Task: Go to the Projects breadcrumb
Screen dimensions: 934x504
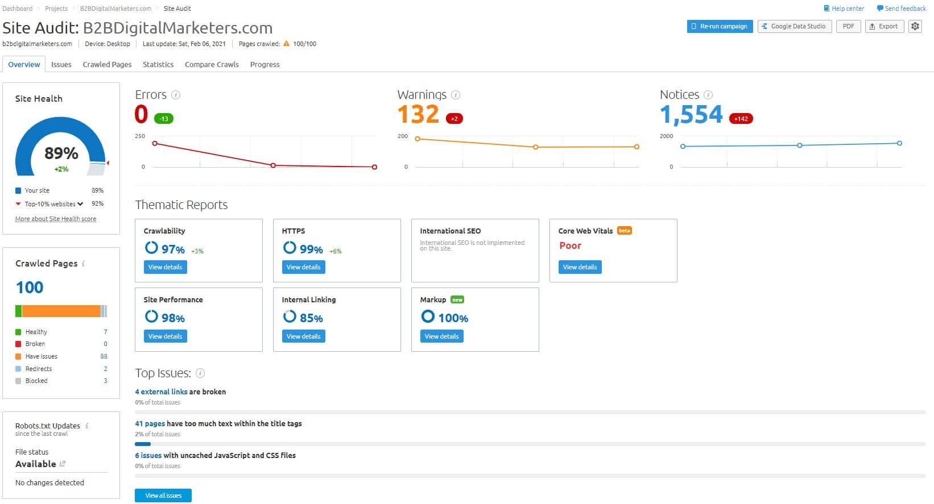Action: 56,9
